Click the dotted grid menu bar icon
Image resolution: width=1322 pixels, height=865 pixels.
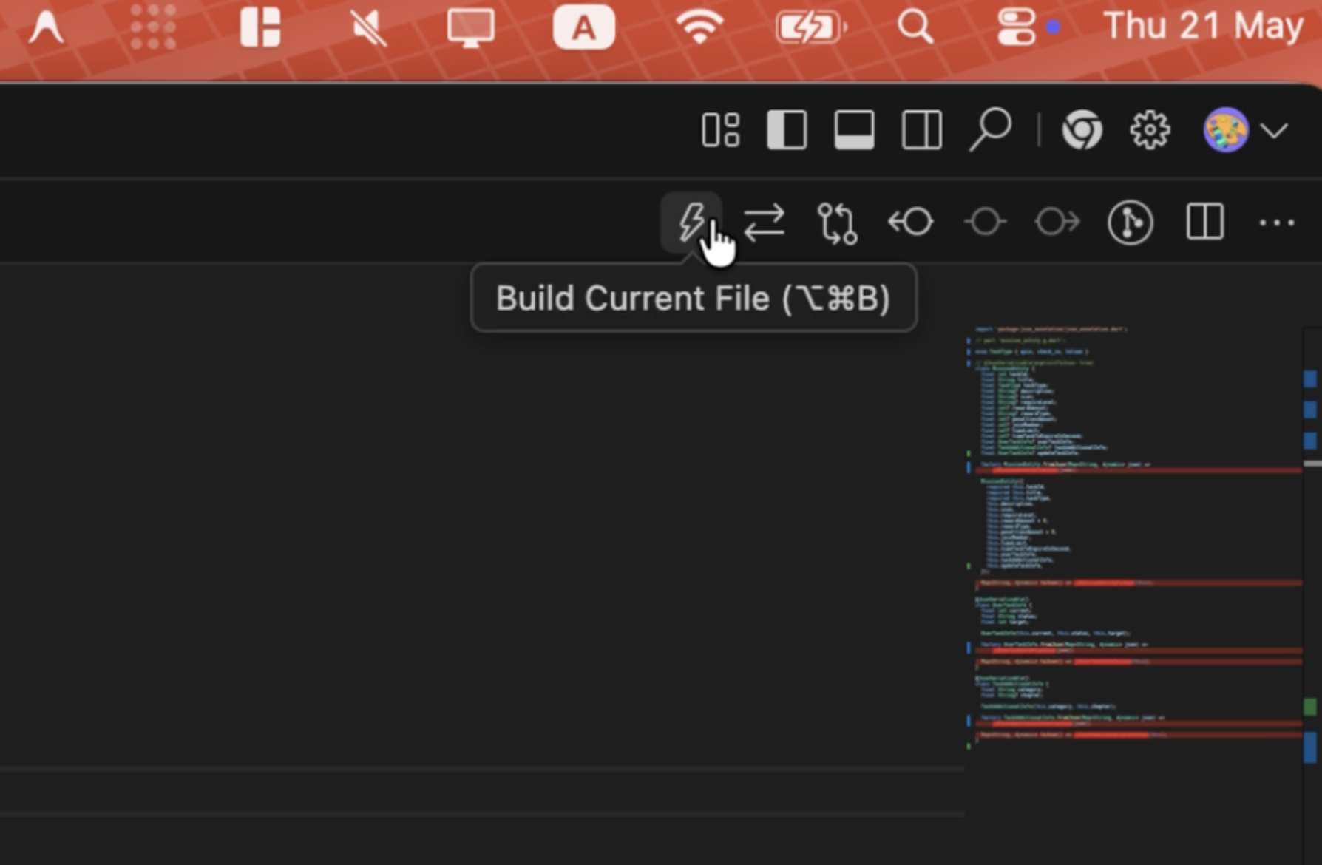[153, 27]
